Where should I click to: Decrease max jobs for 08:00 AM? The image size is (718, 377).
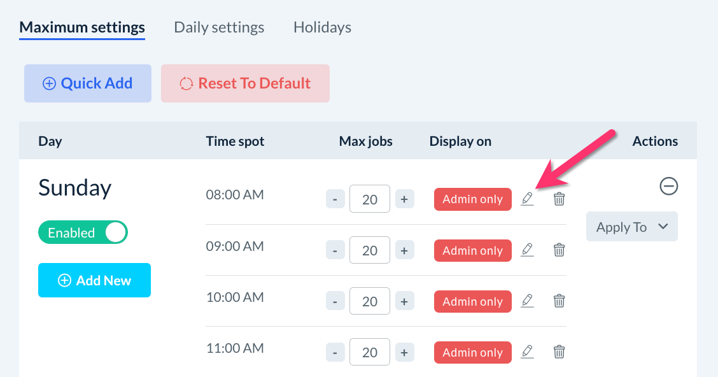(x=335, y=199)
